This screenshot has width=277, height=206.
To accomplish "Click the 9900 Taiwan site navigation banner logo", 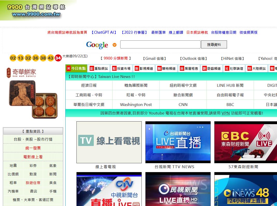I will click(x=36, y=10).
